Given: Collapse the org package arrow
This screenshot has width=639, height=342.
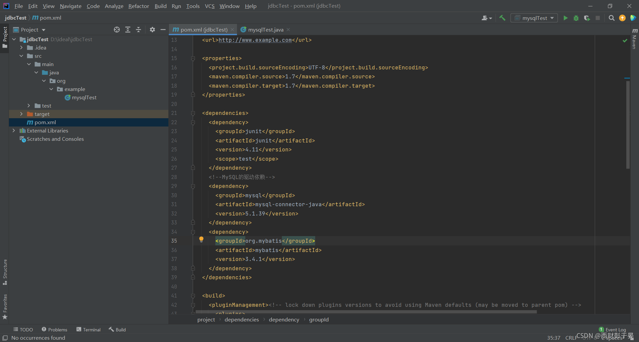Looking at the screenshot, I should coord(44,81).
